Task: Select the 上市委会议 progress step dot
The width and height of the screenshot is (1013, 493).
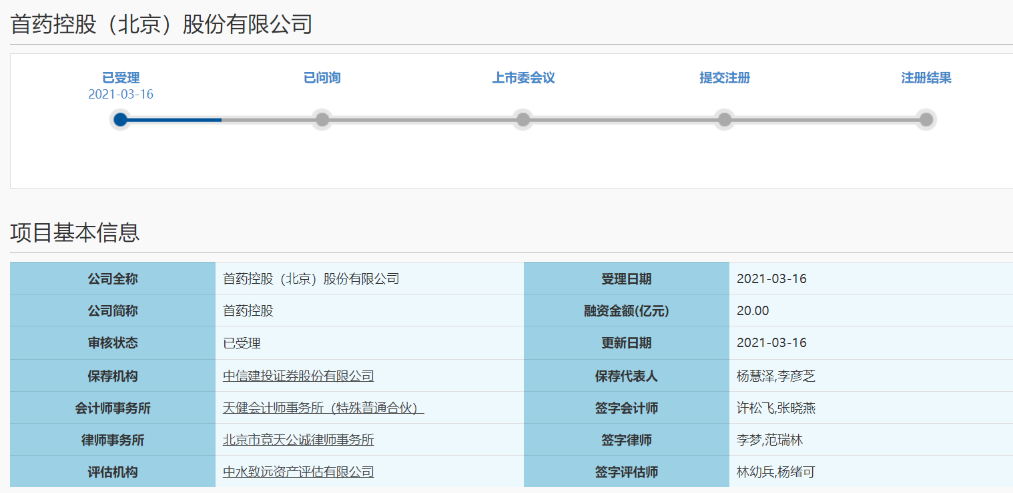Action: [523, 119]
